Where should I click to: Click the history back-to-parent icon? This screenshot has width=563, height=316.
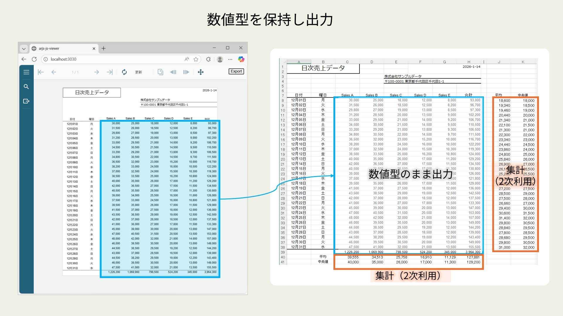(x=160, y=72)
